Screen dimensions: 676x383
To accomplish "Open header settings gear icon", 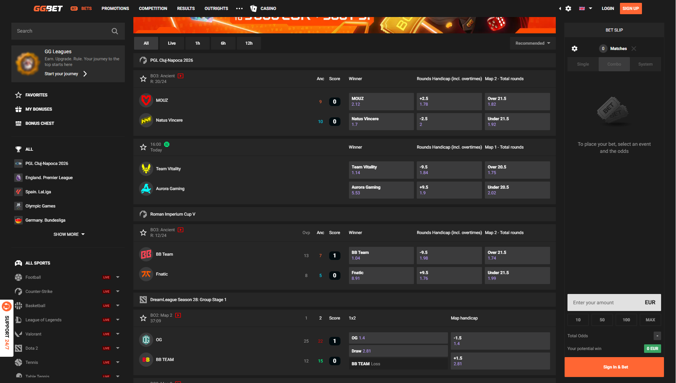I will click(568, 9).
